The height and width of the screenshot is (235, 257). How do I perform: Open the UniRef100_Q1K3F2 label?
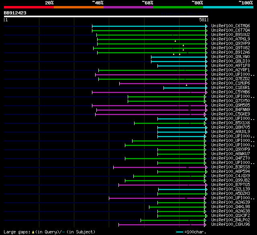(230, 216)
